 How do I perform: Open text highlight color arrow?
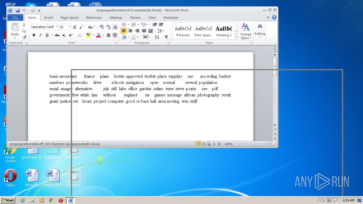coord(93,35)
